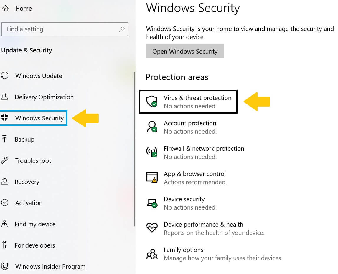This screenshot has width=338, height=274.
Task: Select the Troubleshoot wrench icon
Action: click(x=5, y=160)
